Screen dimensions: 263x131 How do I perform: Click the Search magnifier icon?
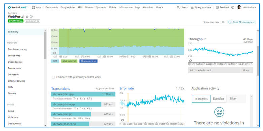[x=178, y=7]
